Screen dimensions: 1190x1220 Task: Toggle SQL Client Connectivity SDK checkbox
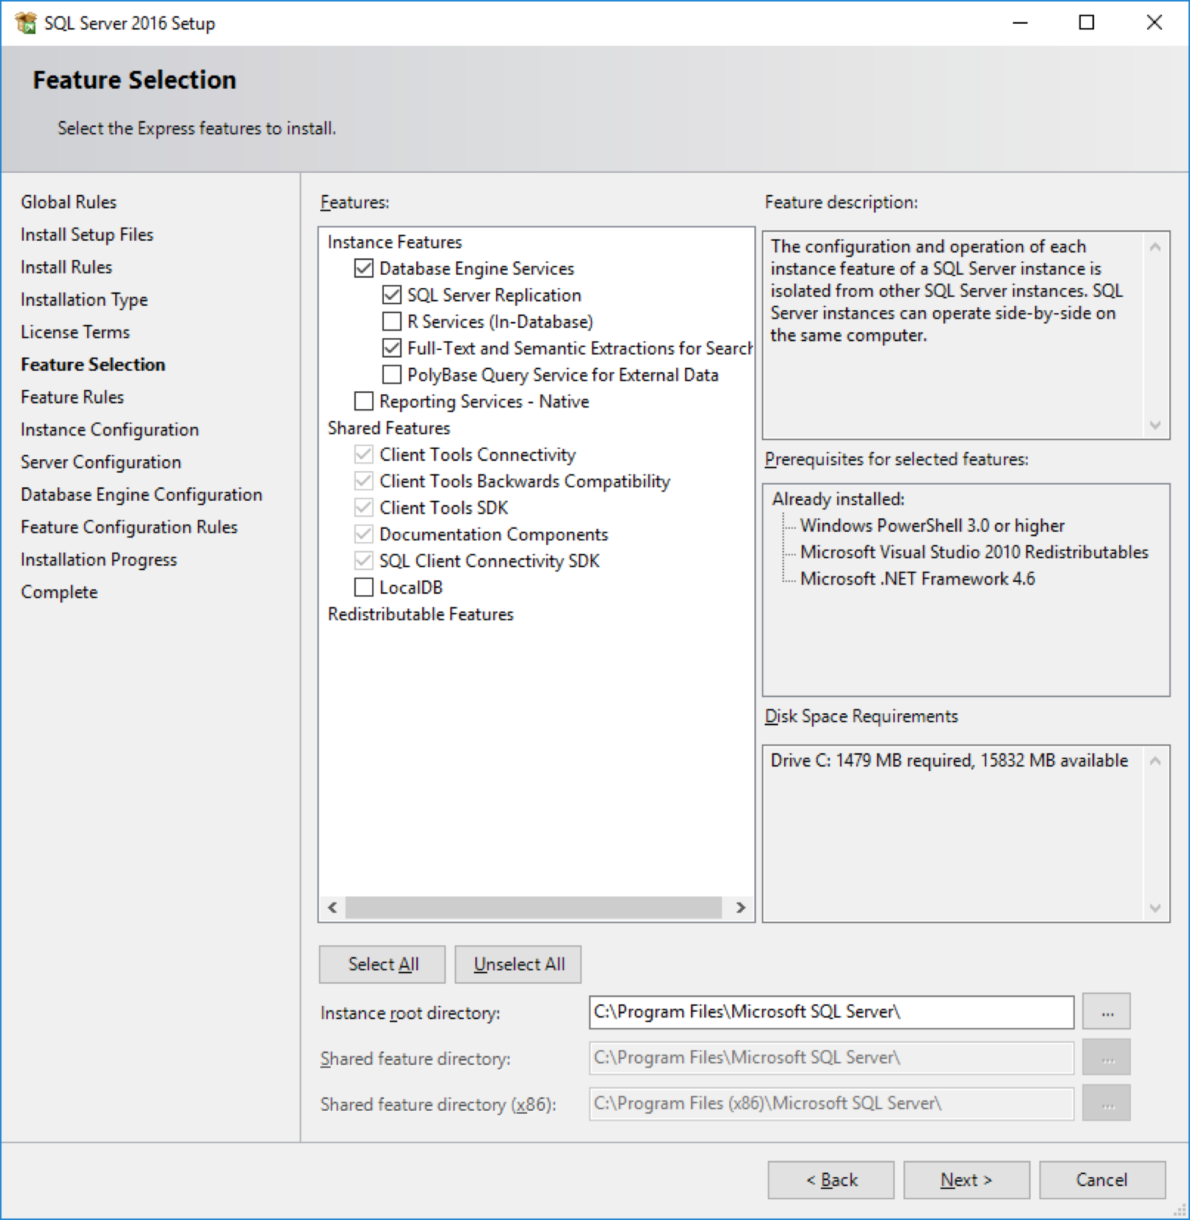363,561
